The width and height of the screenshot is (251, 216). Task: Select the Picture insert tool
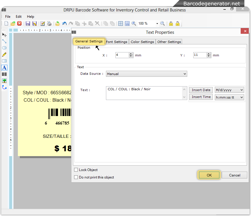(4, 81)
